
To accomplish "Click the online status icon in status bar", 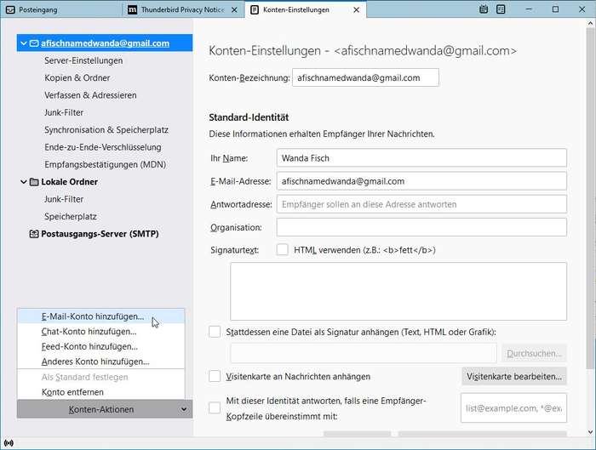I will click(x=9, y=443).
